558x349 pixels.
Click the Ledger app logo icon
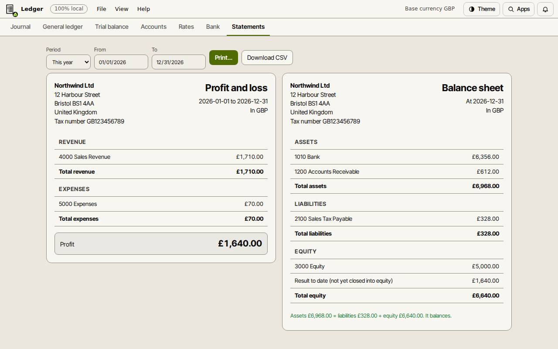11,9
